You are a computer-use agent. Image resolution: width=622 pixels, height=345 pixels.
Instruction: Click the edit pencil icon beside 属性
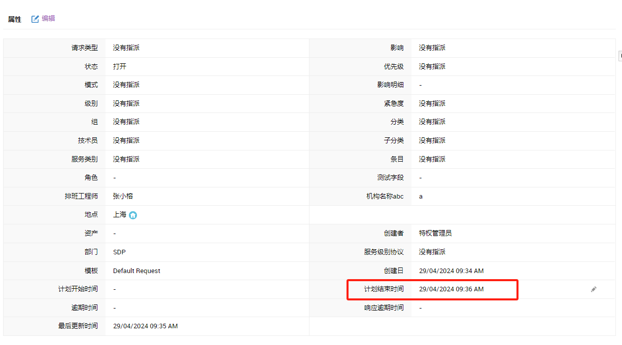tap(35, 19)
